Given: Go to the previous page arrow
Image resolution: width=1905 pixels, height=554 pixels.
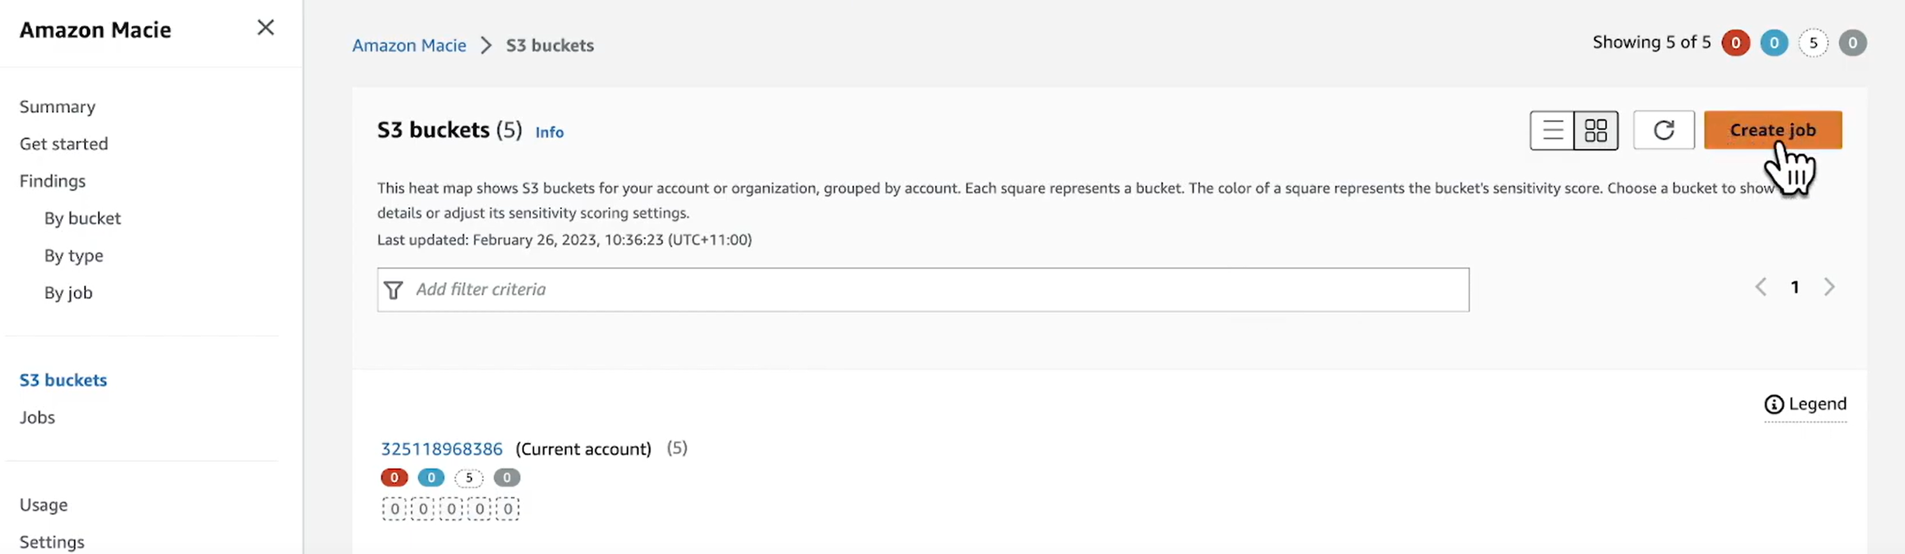Looking at the screenshot, I should (x=1761, y=286).
